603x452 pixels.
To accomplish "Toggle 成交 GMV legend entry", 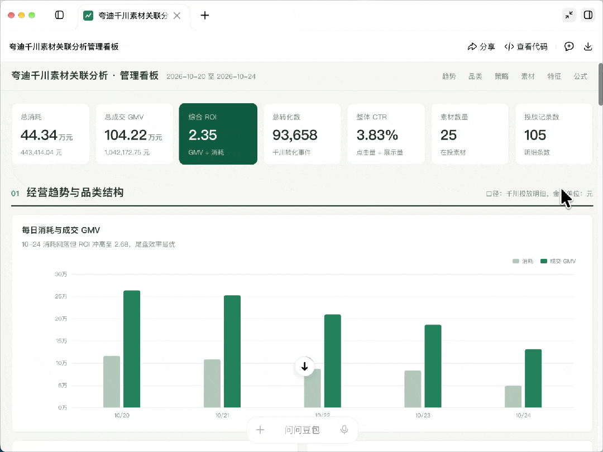I will [x=558, y=261].
